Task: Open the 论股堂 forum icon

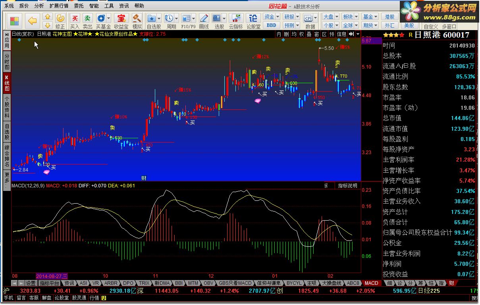Action: (253, 21)
